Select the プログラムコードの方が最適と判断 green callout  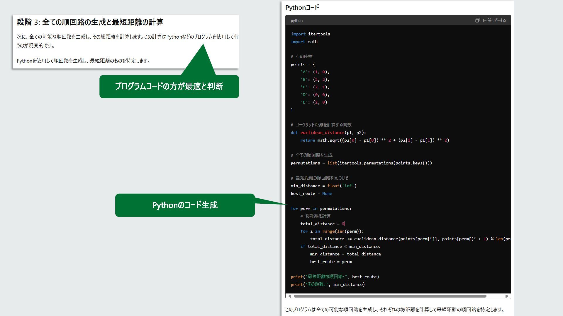169,87
